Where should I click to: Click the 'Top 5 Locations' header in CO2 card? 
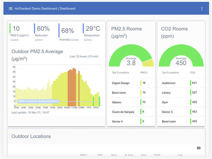pos(170,73)
